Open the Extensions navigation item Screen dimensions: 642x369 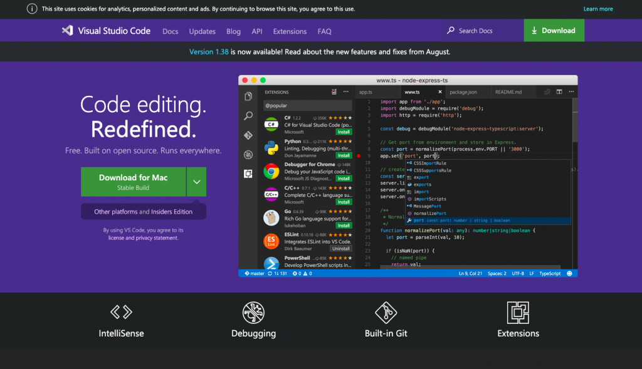[x=290, y=31]
